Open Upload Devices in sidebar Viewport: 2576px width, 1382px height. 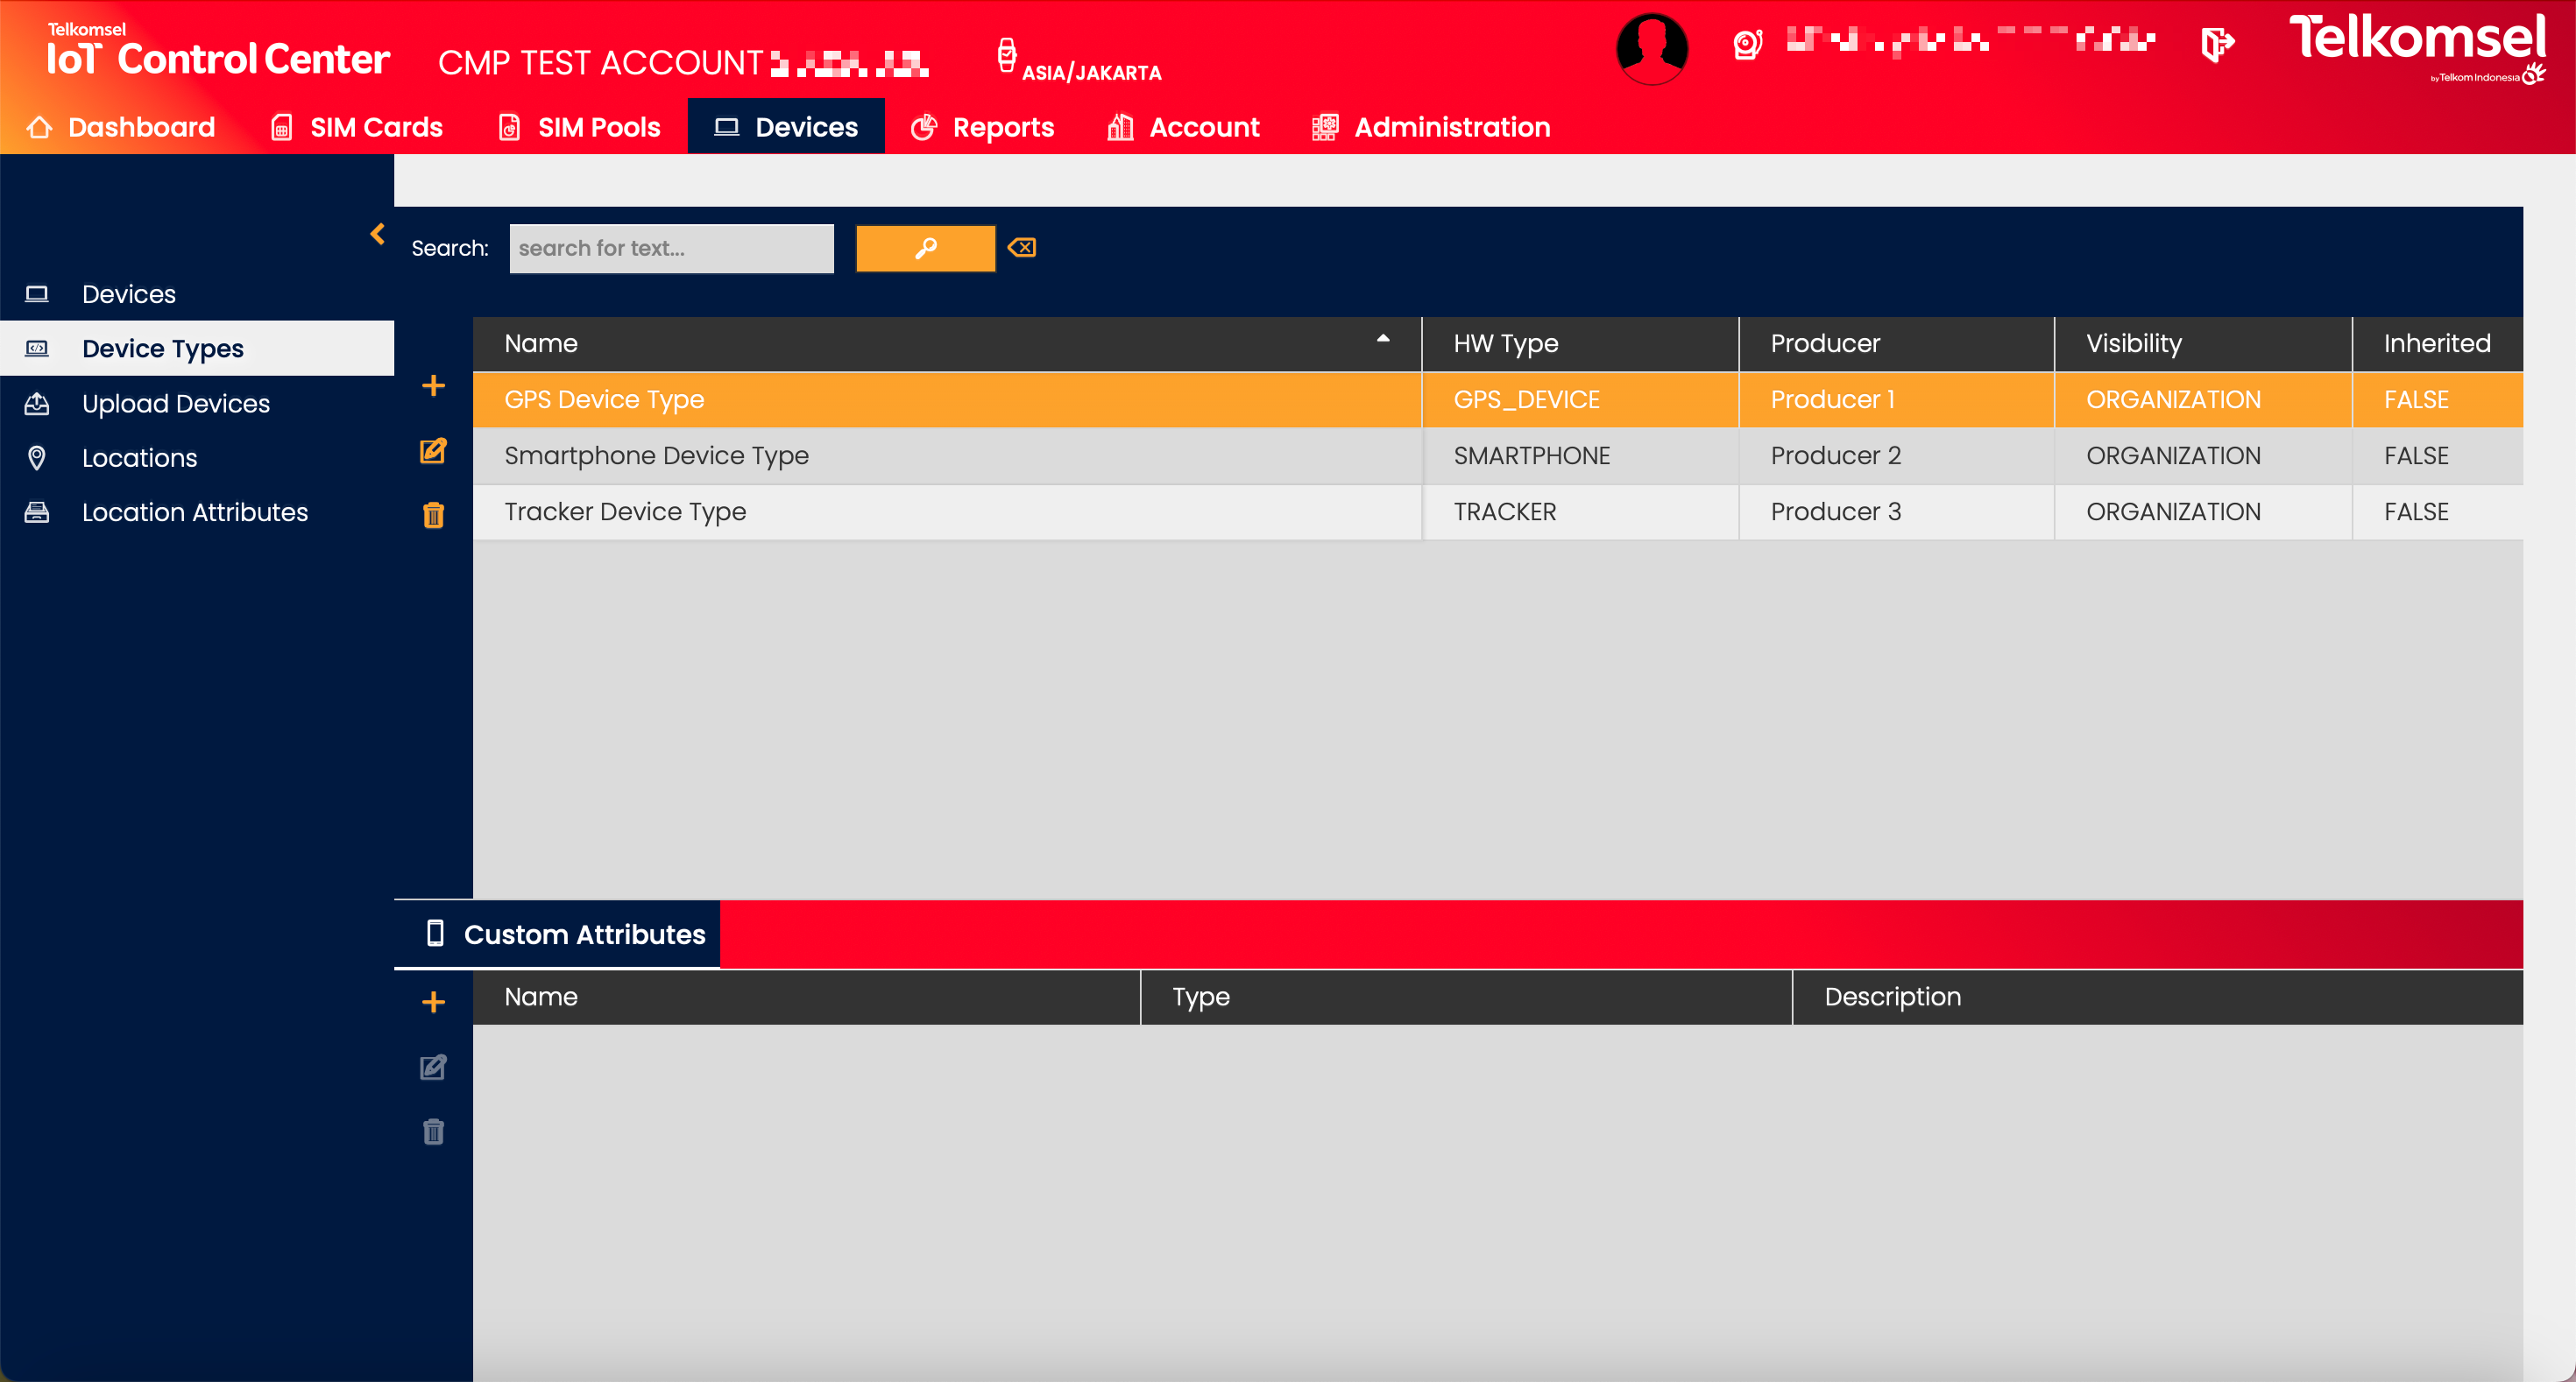176,404
